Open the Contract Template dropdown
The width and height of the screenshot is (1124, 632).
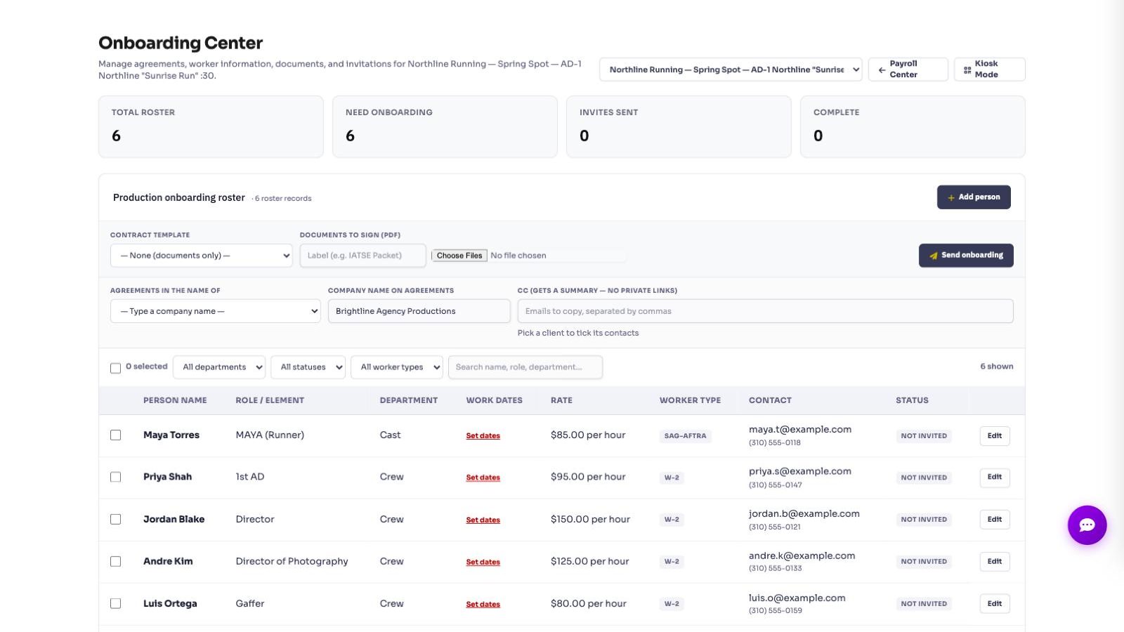point(202,256)
